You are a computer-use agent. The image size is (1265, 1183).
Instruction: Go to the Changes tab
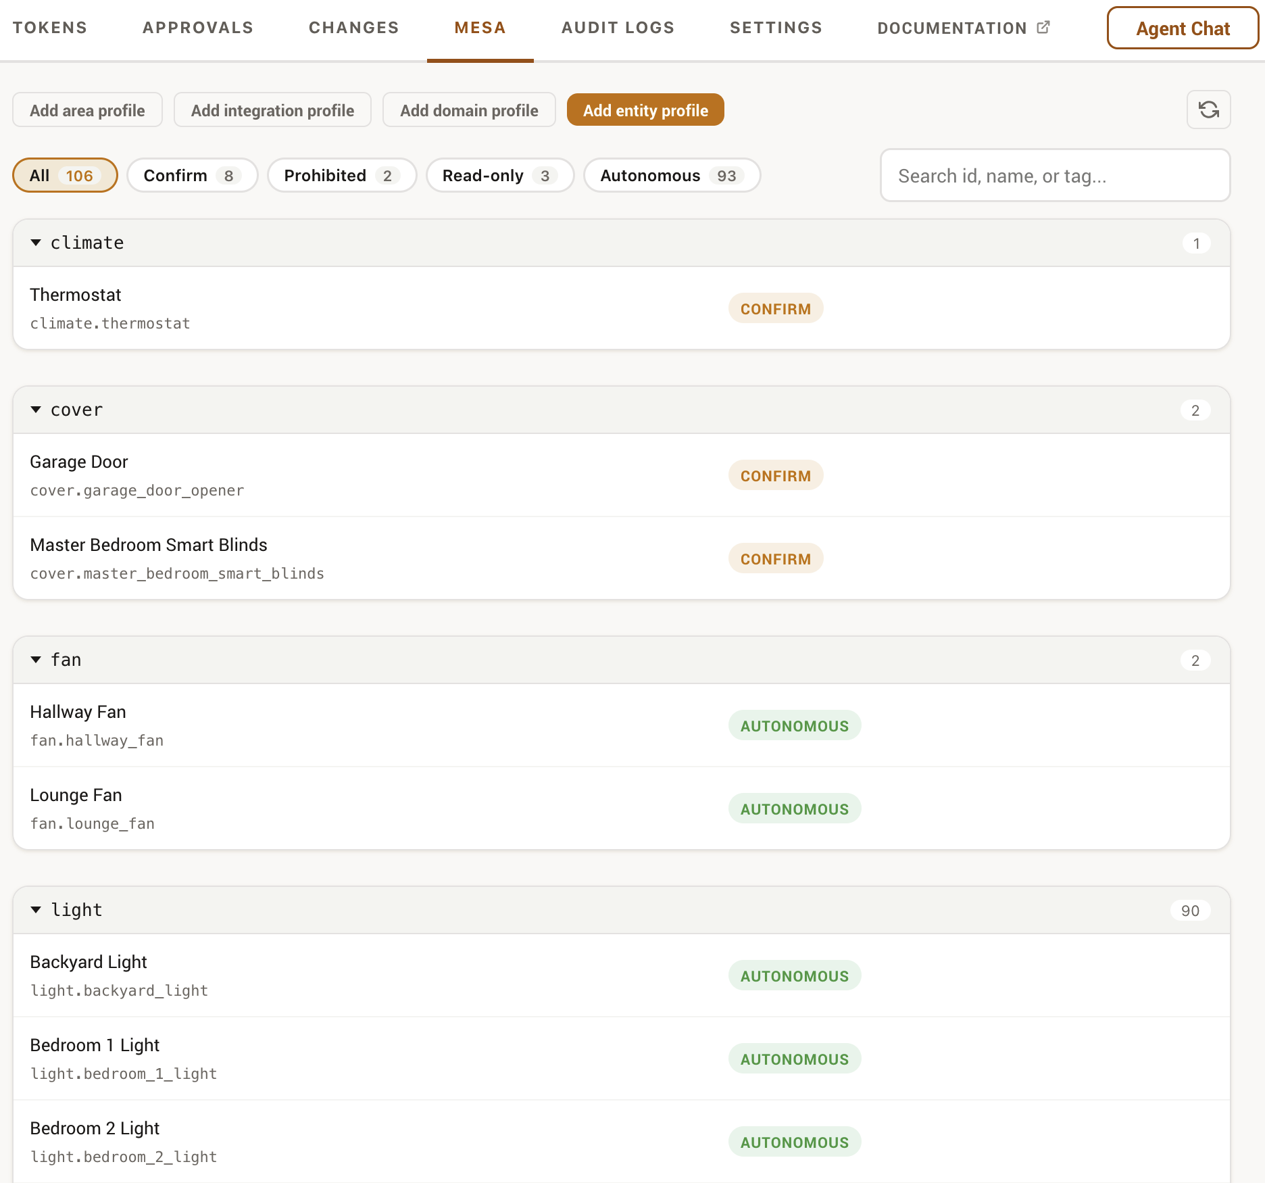pyautogui.click(x=354, y=28)
